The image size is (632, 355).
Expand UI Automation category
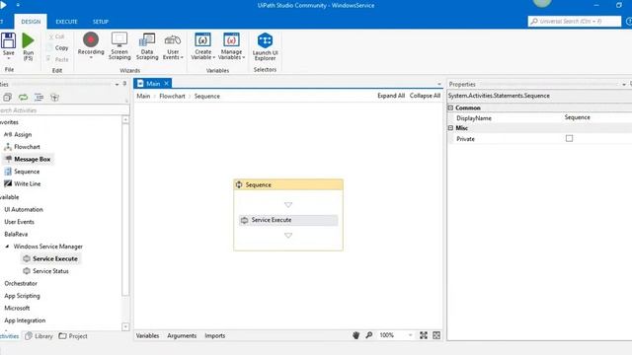[24, 210]
